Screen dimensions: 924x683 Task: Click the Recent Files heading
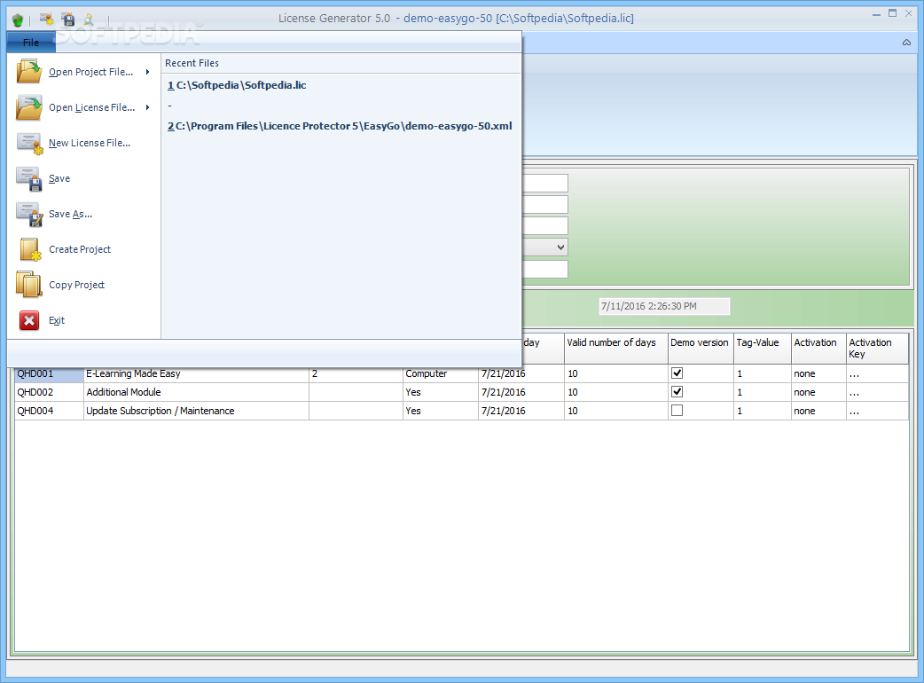(x=192, y=63)
